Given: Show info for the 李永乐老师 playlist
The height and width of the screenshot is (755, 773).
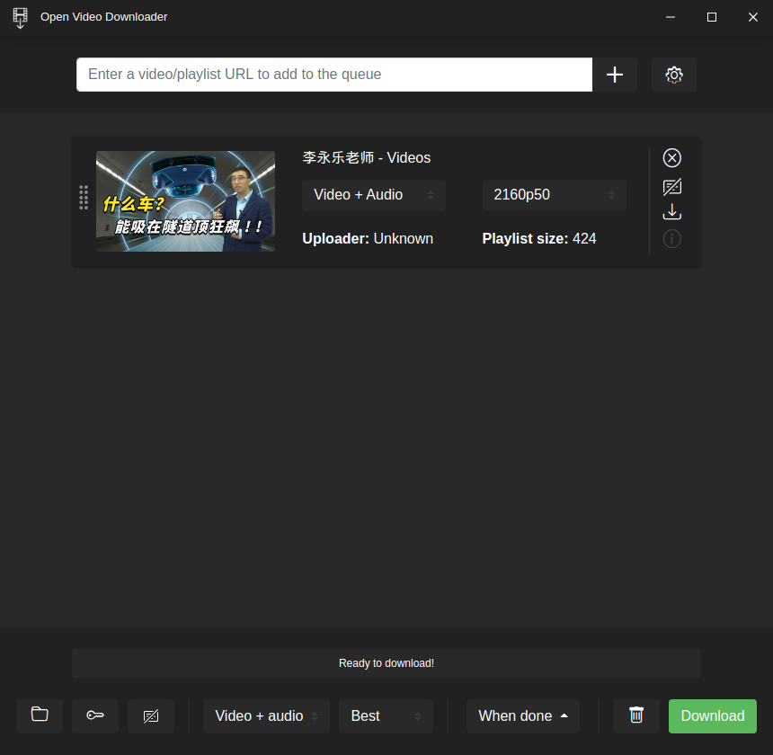Looking at the screenshot, I should pos(671,239).
